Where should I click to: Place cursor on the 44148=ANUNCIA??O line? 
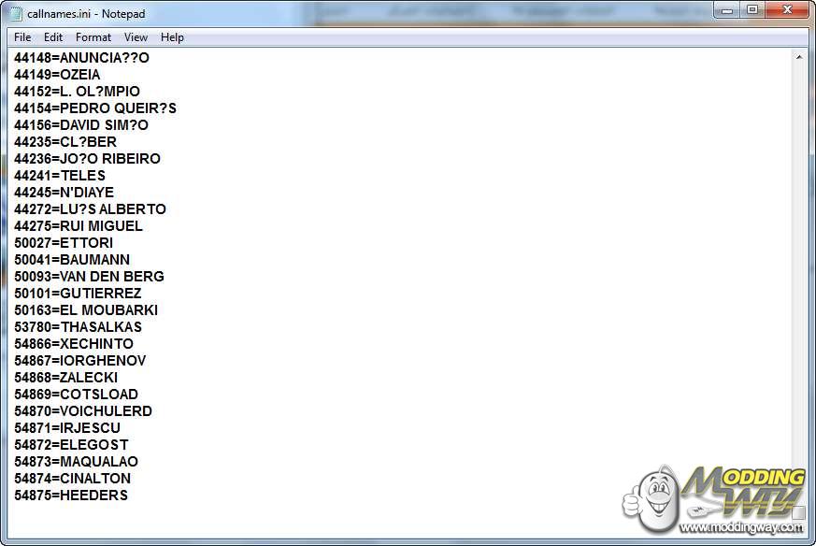coord(81,58)
